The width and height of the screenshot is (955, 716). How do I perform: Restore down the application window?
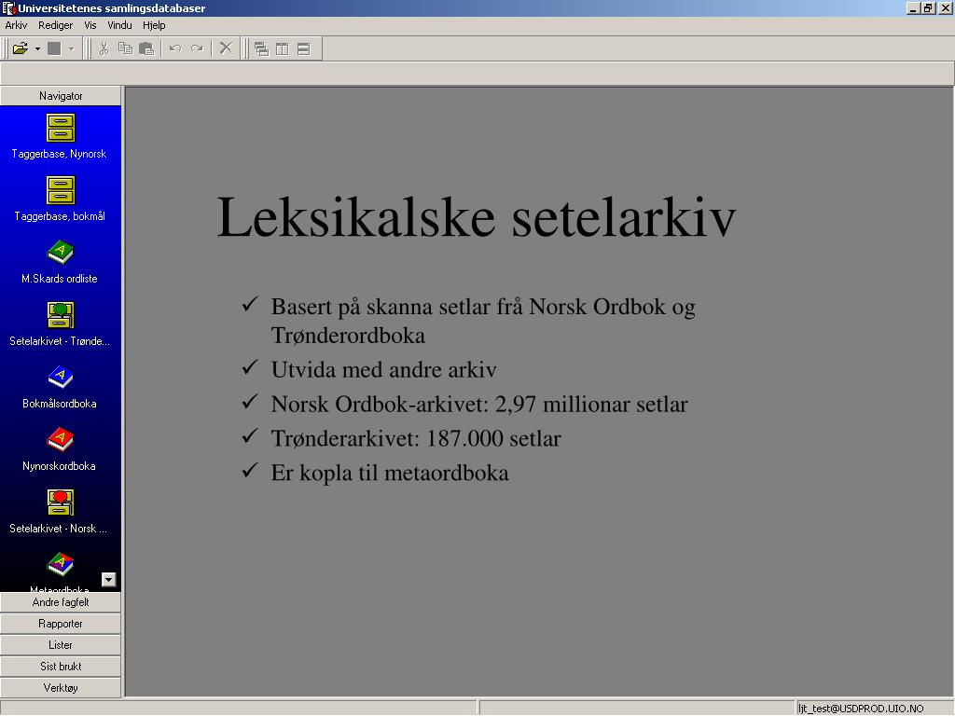click(x=928, y=7)
